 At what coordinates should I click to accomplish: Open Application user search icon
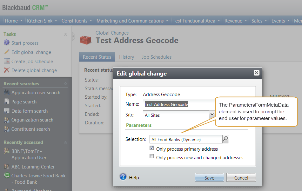coord(6,93)
